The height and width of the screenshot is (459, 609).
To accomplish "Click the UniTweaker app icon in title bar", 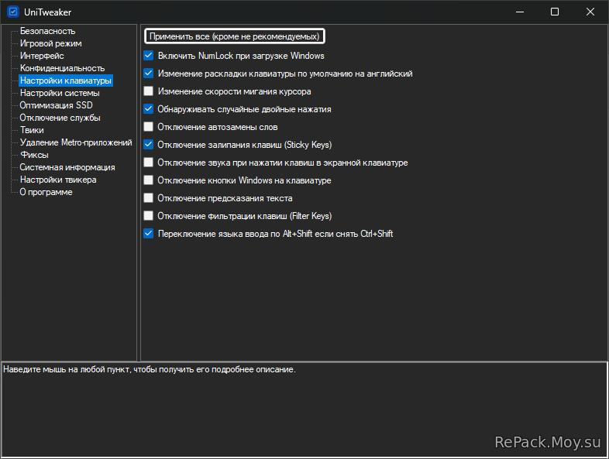I will [13, 12].
